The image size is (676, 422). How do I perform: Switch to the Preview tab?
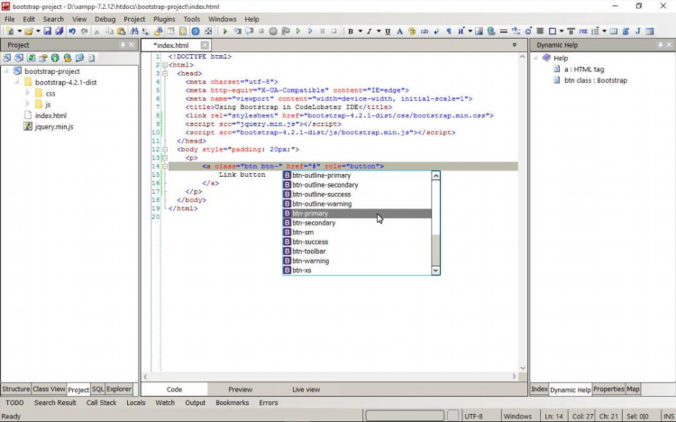point(240,390)
